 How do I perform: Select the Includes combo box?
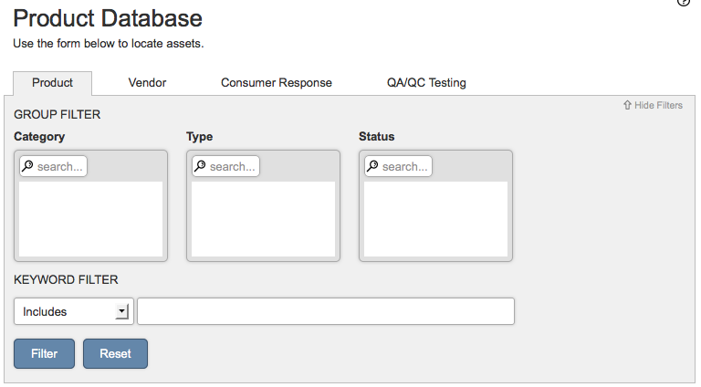[x=74, y=311]
